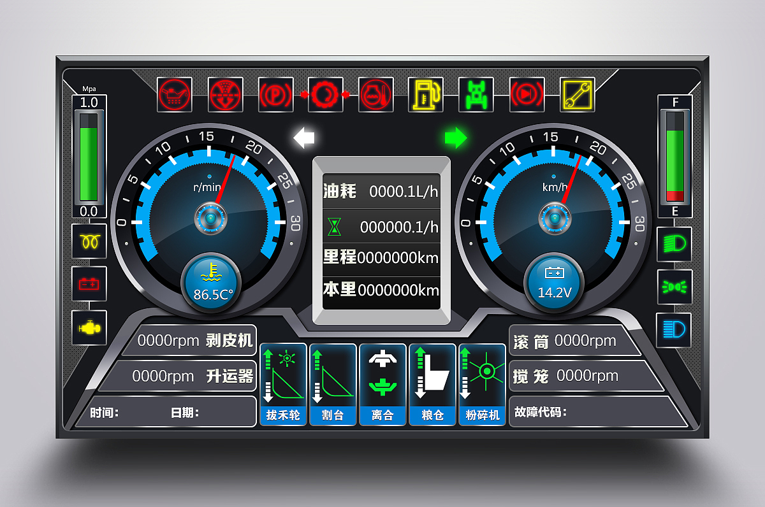Click the 油耗 0000.1L/h fuel consumption row
This screenshot has width=765, height=507.
[381, 191]
